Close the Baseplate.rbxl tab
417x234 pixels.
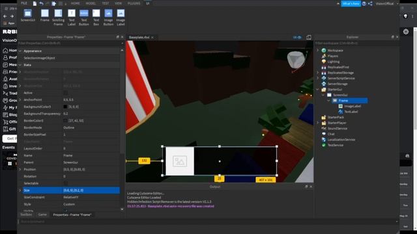(x=152, y=38)
